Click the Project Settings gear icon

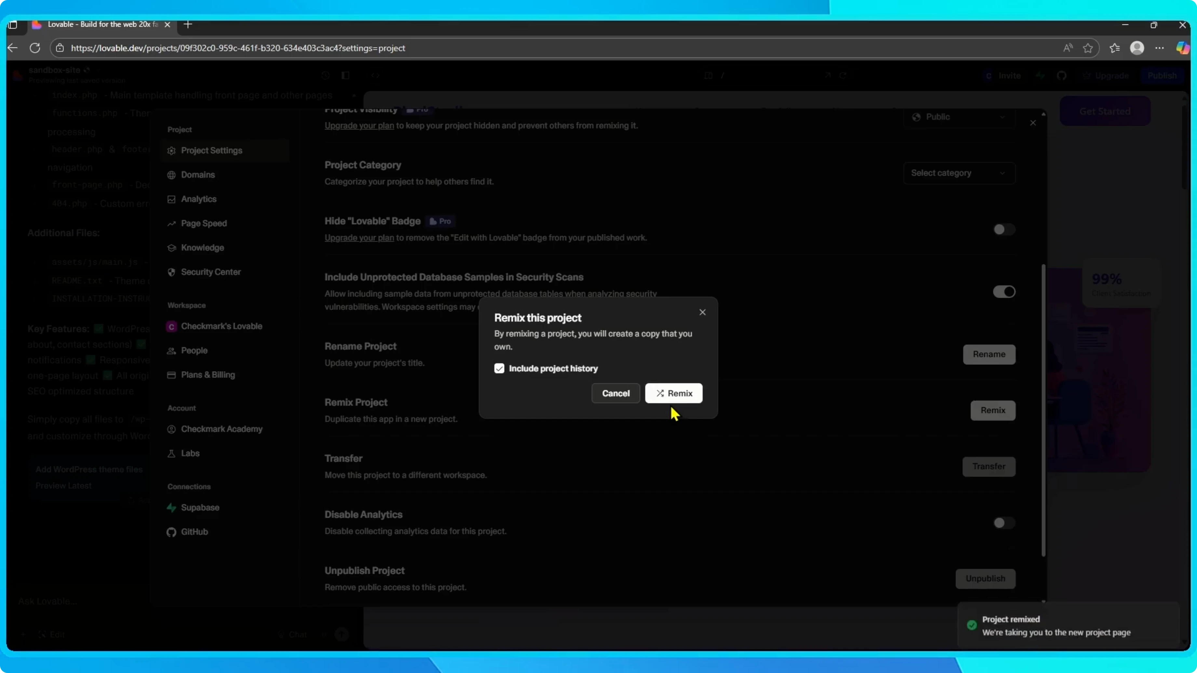click(171, 151)
